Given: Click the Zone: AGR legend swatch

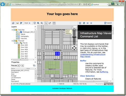Looking at the screenshot, I should click(x=19, y=45).
